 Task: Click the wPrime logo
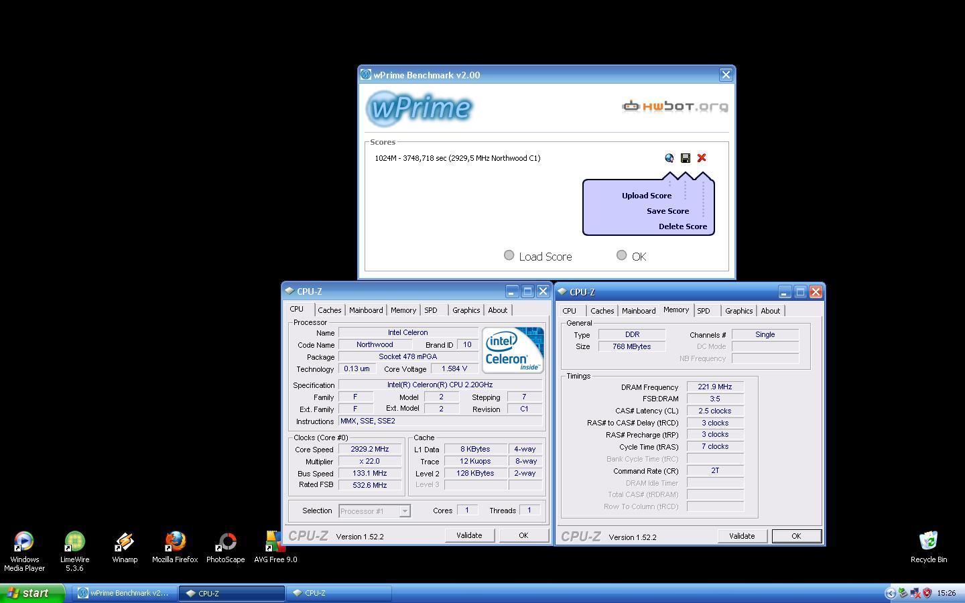420,108
